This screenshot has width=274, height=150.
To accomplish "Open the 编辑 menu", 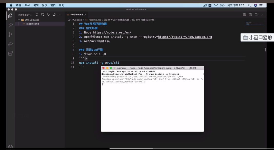I will (x=36, y=5).
